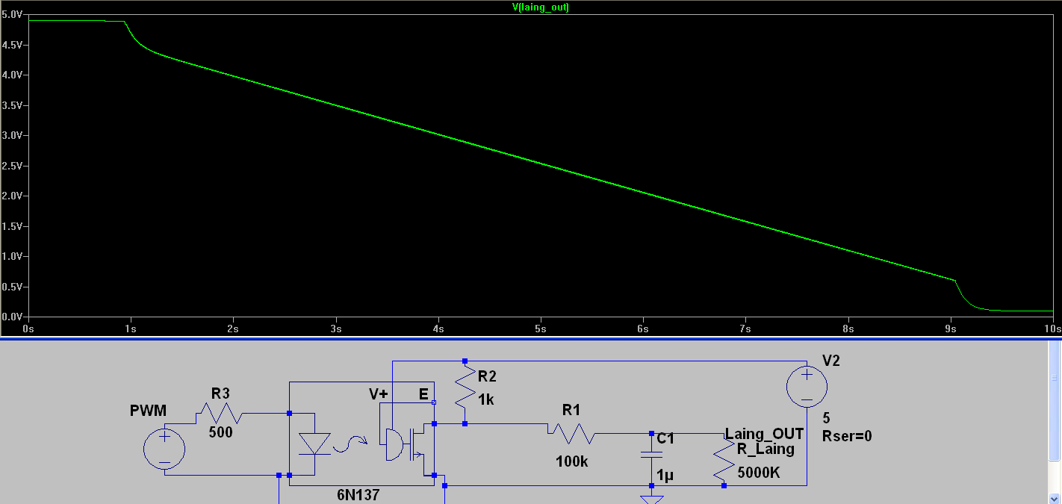Image resolution: width=1062 pixels, height=504 pixels.
Task: Click the Rser=0 parameter text
Action: pyautogui.click(x=847, y=435)
